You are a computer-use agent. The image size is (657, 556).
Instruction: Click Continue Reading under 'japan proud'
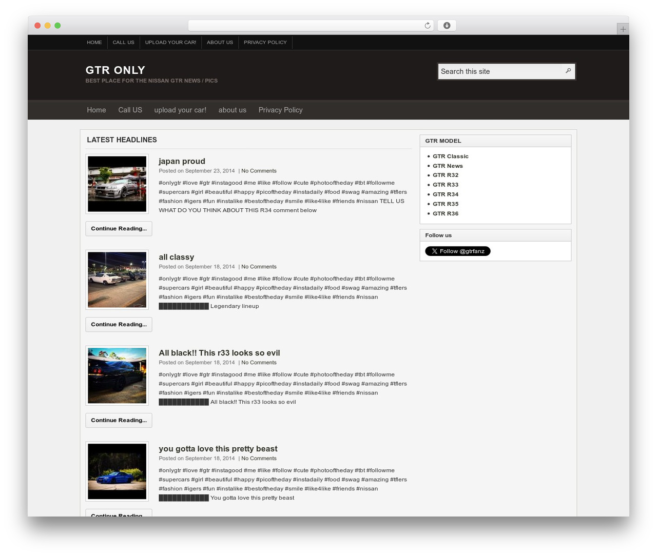coord(119,229)
